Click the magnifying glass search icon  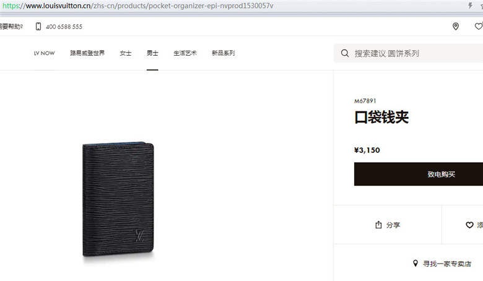coord(345,53)
